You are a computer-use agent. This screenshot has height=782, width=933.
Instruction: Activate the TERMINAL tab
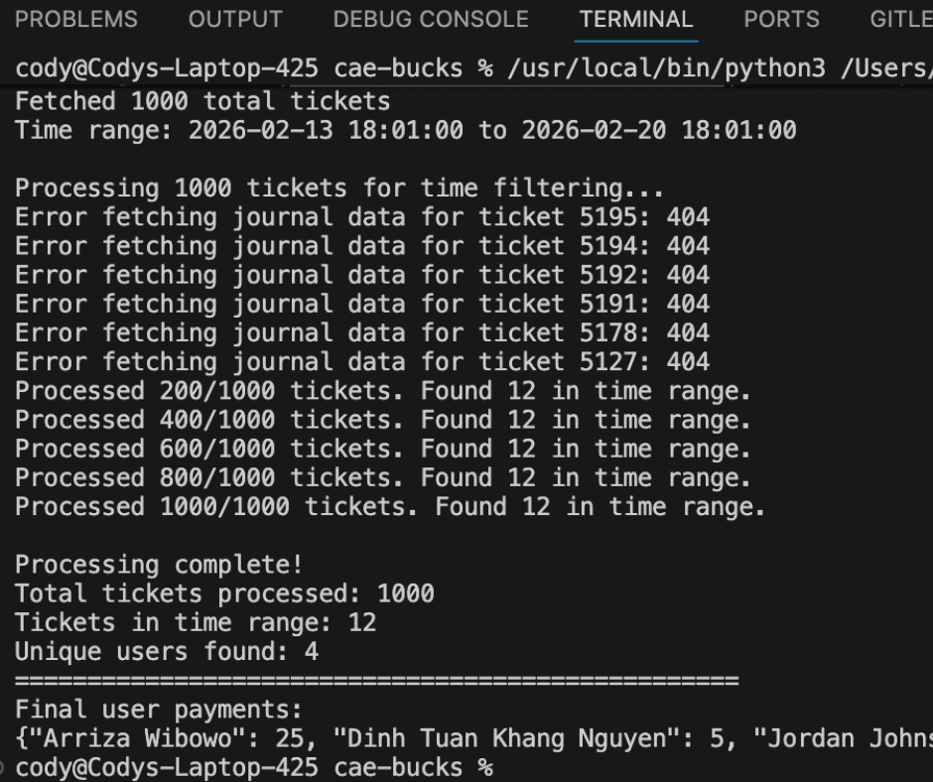click(x=636, y=19)
